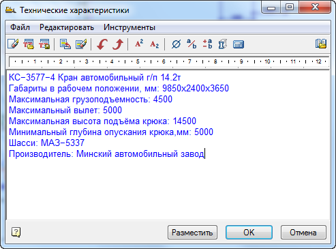
Task: Click the line 'КС-3577-4 Кран автомобильный г/п 14.2т'
Action: click(95, 78)
